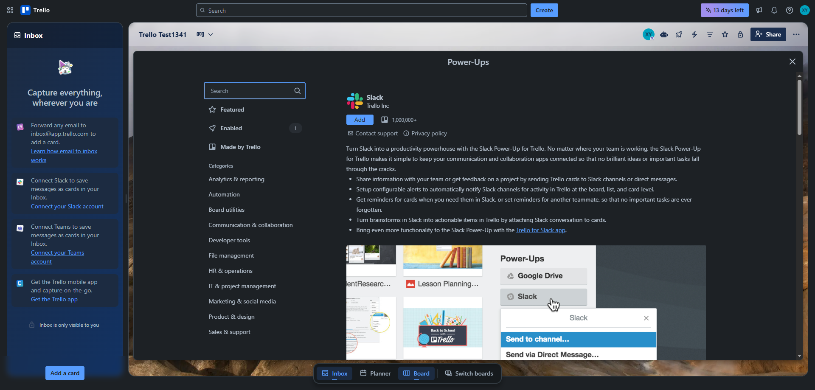Open the board menu three dots
The height and width of the screenshot is (390, 815).
click(796, 34)
